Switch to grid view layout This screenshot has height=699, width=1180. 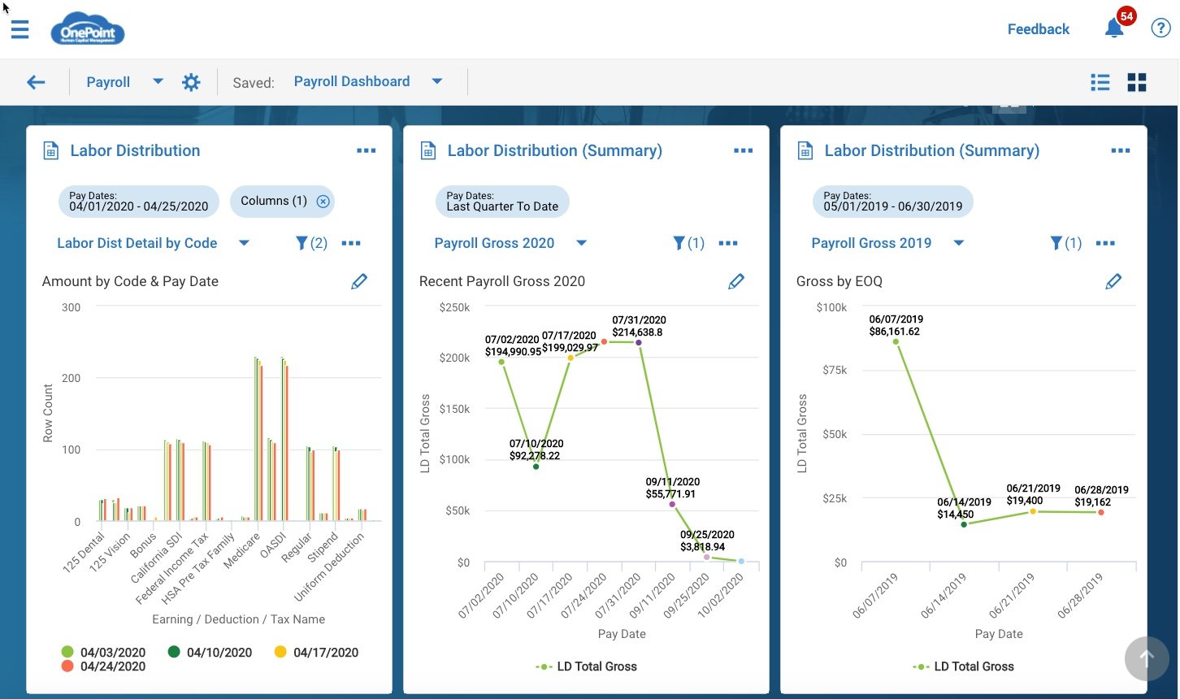point(1137,82)
